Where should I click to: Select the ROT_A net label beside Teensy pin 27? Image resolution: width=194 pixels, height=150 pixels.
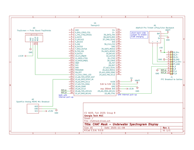click(64, 90)
